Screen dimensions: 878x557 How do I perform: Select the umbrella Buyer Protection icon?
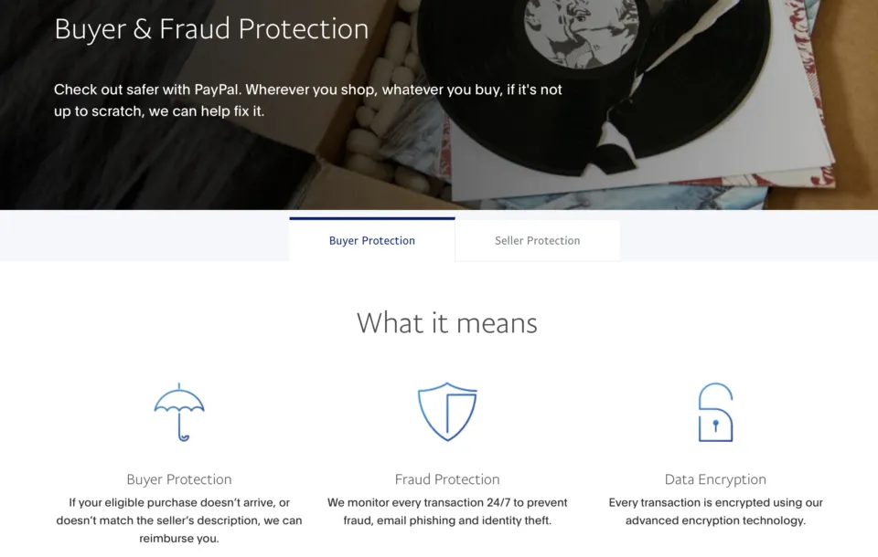point(179,412)
